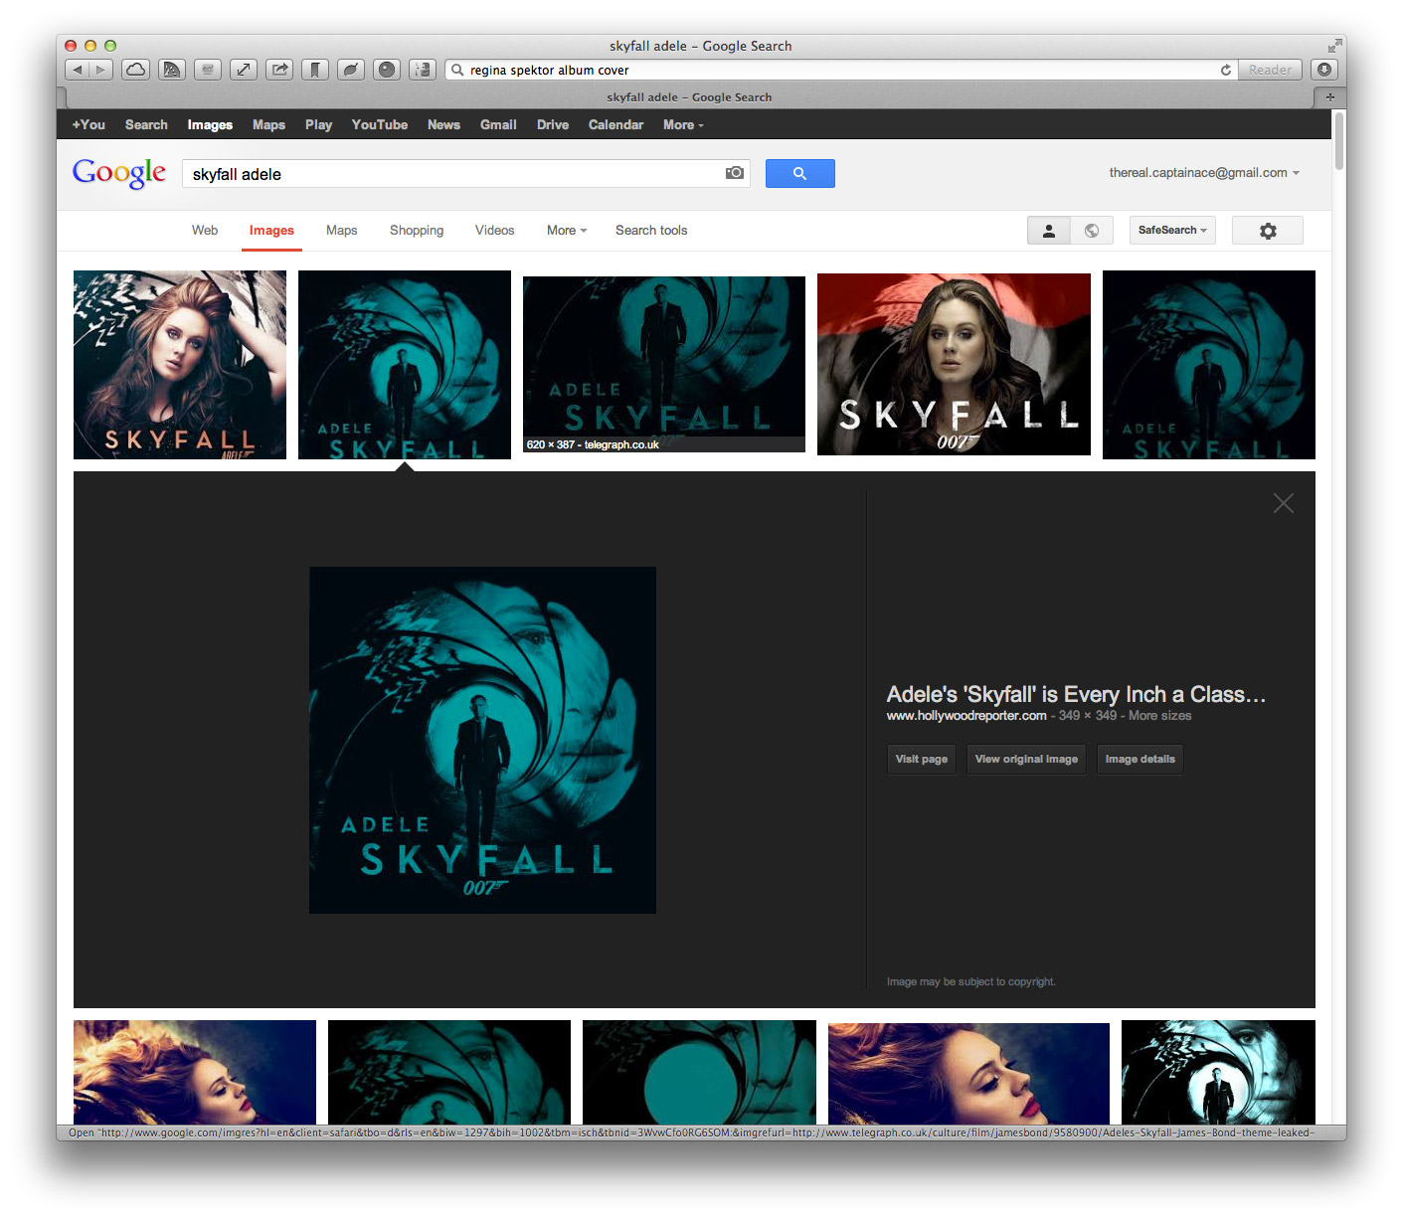Open Gmail in the Google bar
The image size is (1403, 1219).
(x=498, y=125)
